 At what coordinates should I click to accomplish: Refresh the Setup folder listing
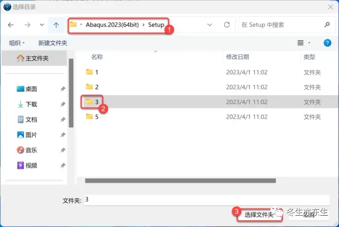227,25
